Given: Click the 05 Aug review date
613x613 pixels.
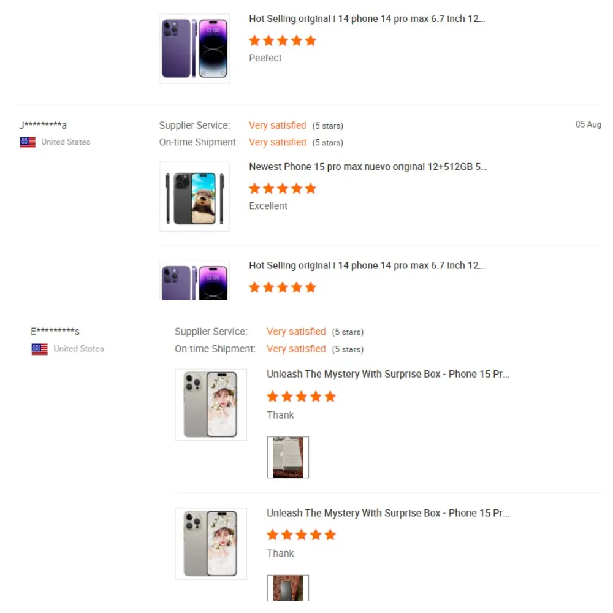Looking at the screenshot, I should tap(588, 124).
